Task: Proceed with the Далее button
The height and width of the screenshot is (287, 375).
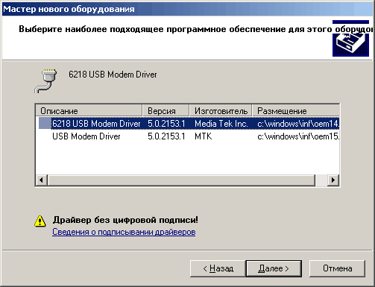Action: 274,268
